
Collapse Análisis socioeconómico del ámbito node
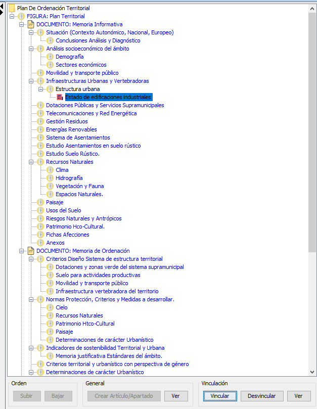pos(31,49)
